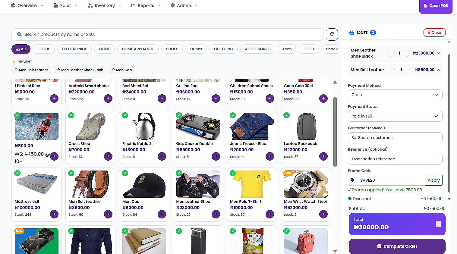Screen dimensions: 457x254
Task: Select the HOME category chip
Action: click(105, 49)
